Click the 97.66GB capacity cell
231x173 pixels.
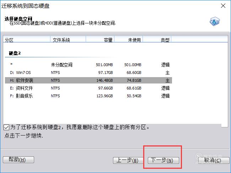(106, 88)
